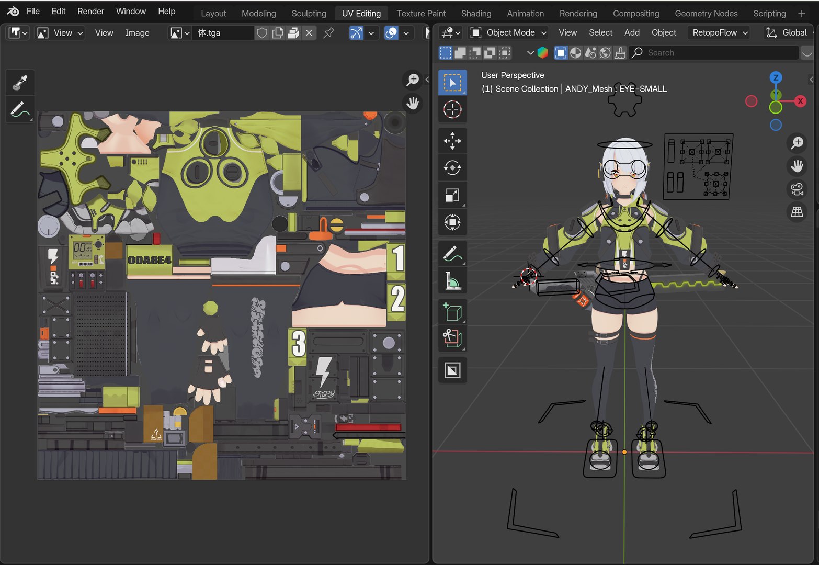Pick the Scale tool in viewport toolbar

(452, 195)
